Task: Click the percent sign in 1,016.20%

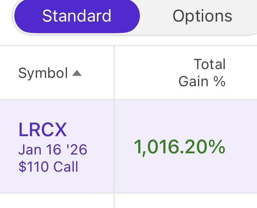Action: 217,148
